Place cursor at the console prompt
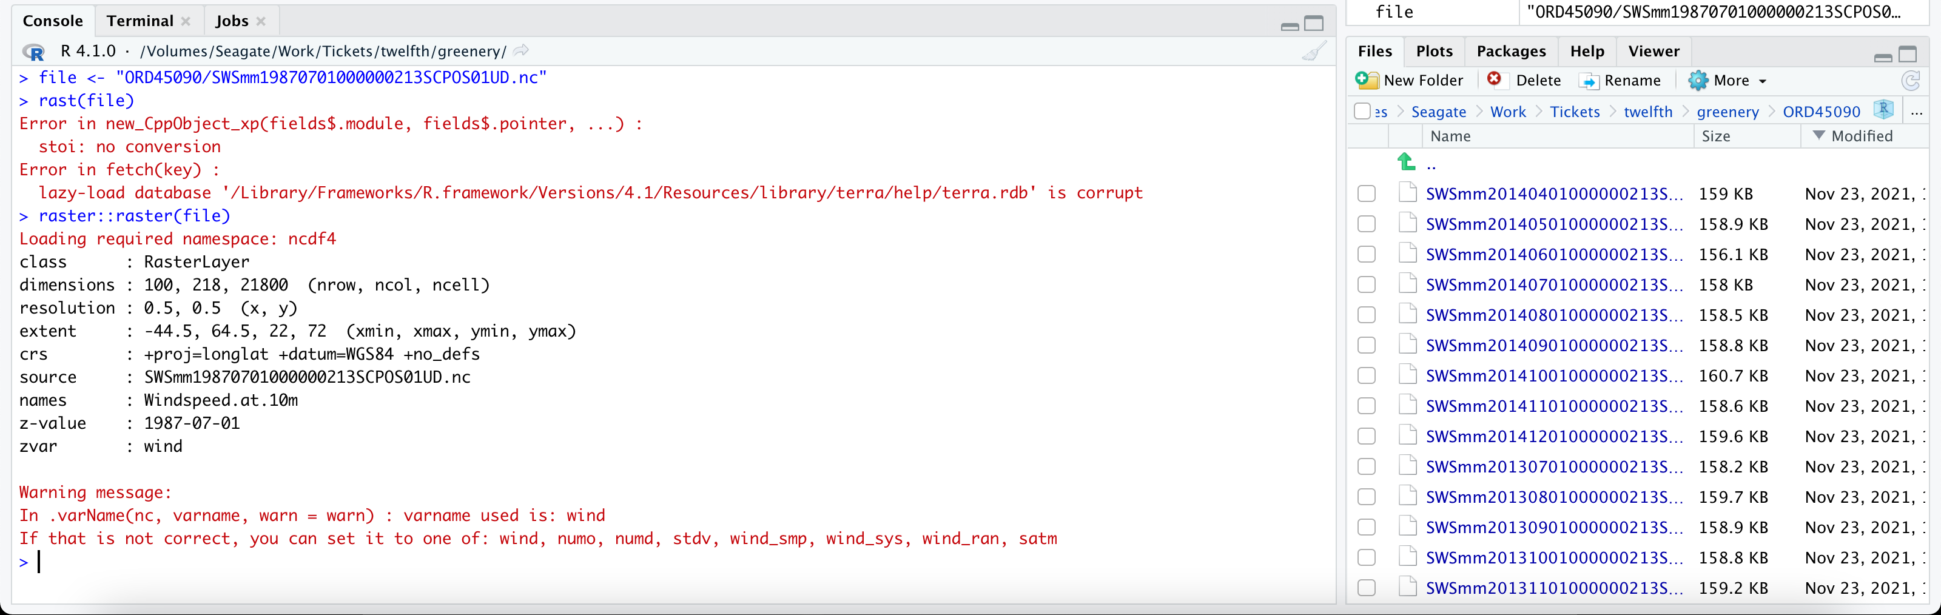The width and height of the screenshot is (1941, 615). coord(39,562)
